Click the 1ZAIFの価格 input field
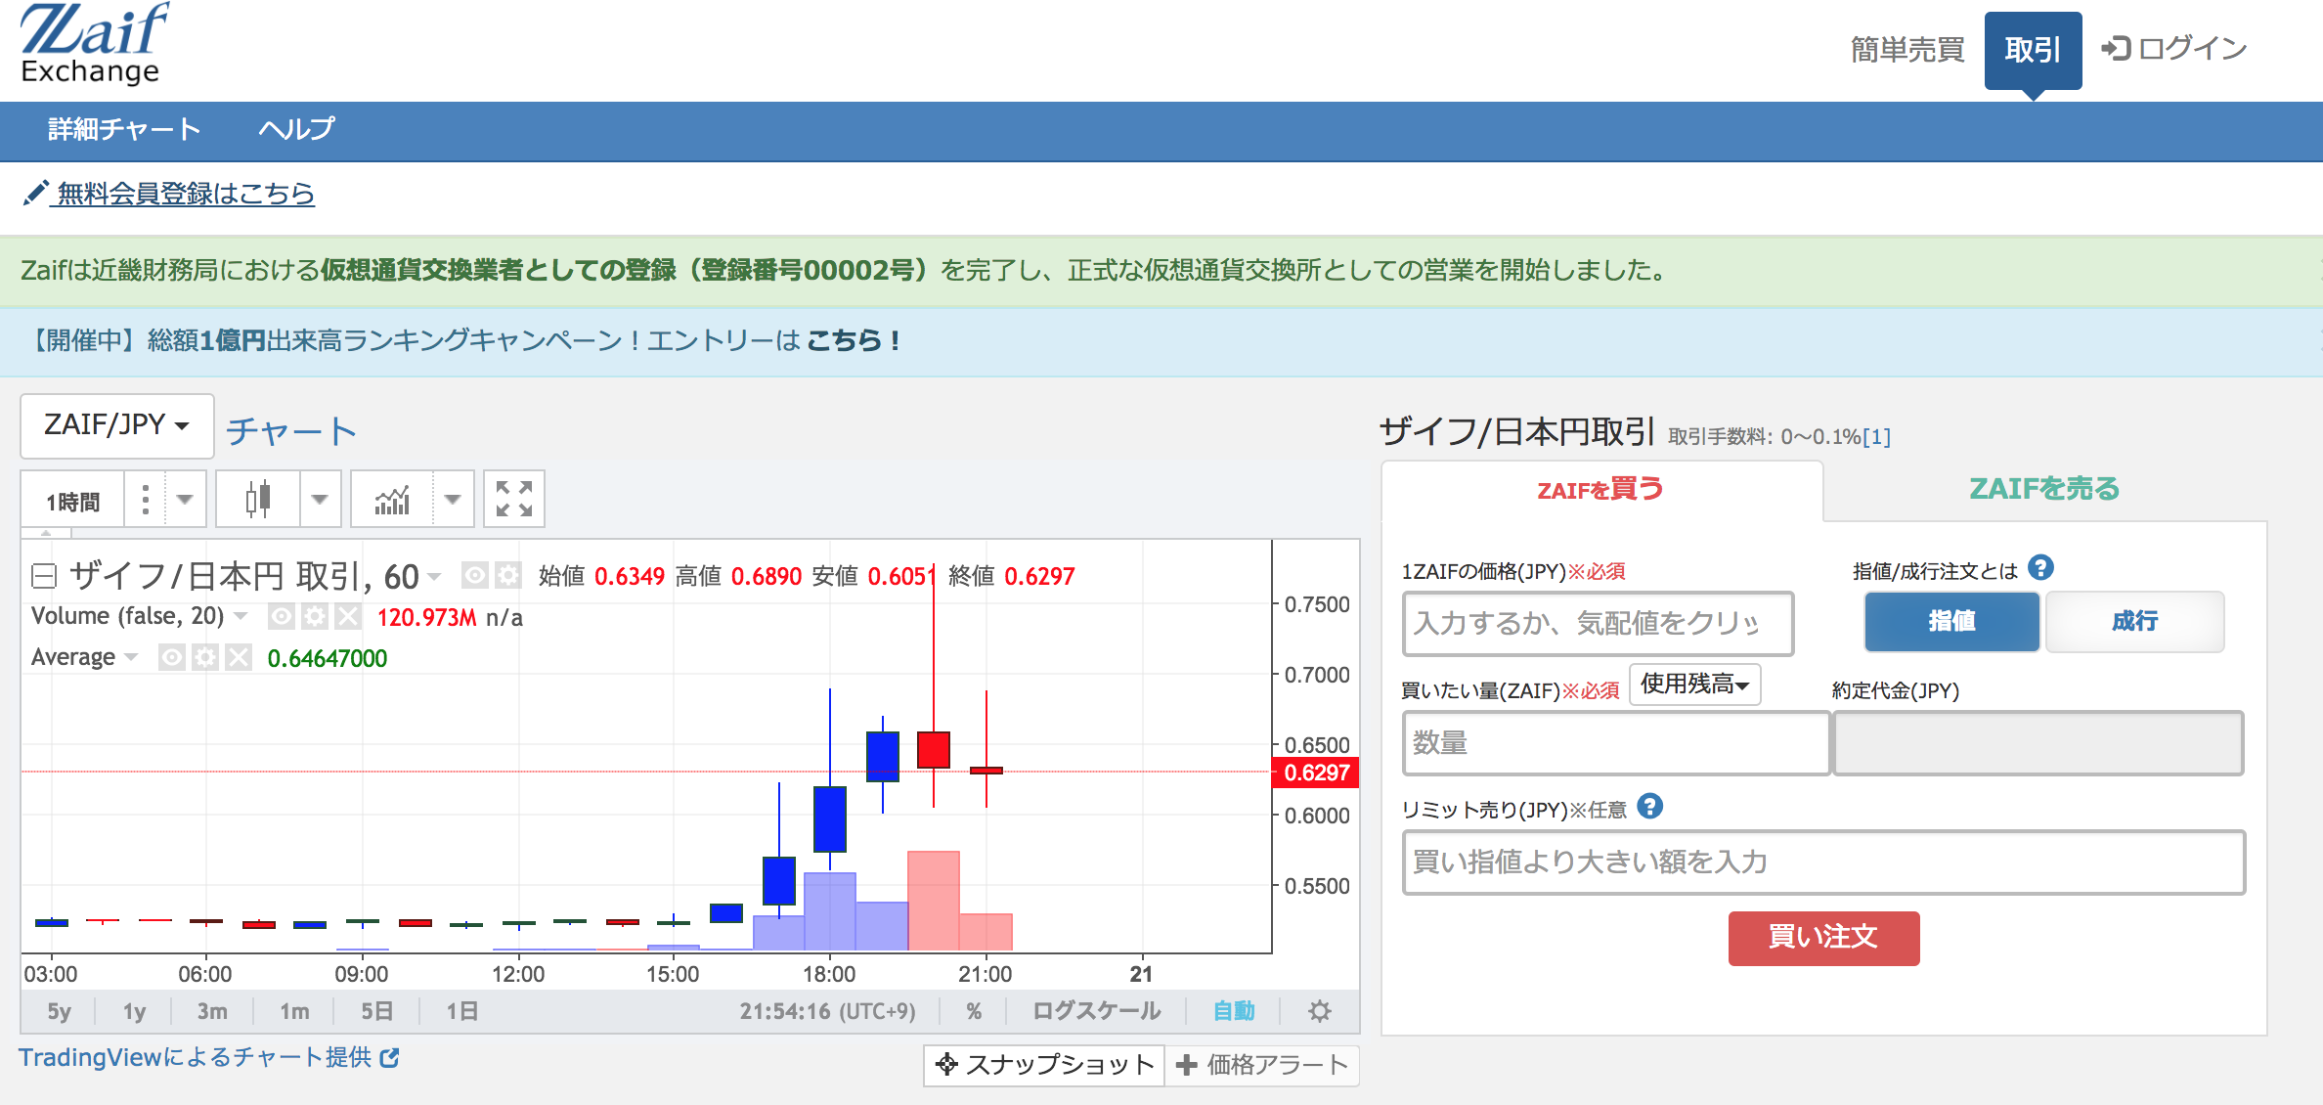Viewport: 2323px width, 1105px height. click(1598, 623)
